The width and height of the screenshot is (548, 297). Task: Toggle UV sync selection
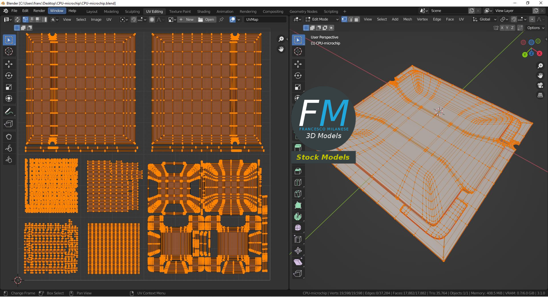click(17, 19)
